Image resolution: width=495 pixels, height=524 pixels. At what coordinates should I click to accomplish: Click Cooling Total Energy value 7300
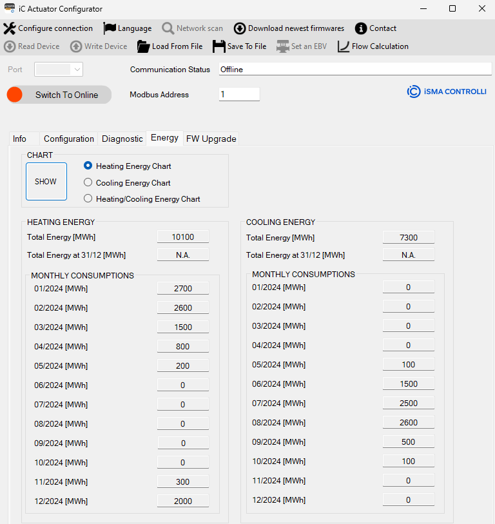(409, 237)
